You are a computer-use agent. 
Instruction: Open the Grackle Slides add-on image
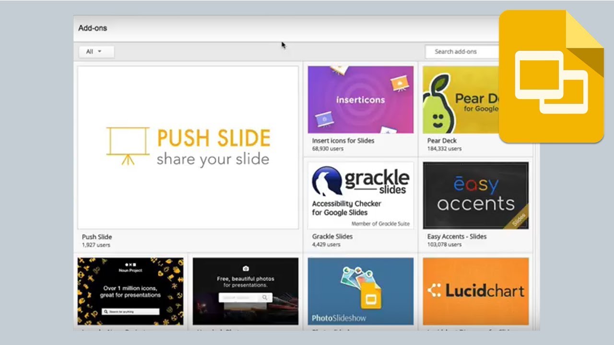point(361,195)
